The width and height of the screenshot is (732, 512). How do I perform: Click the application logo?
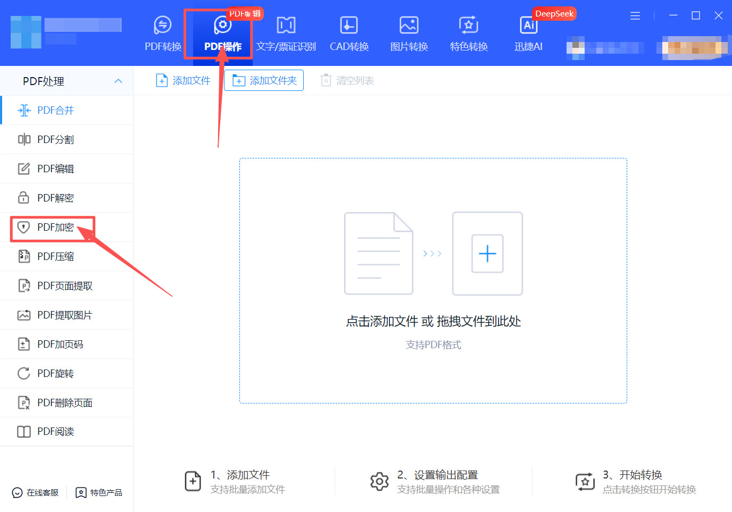coord(26,32)
